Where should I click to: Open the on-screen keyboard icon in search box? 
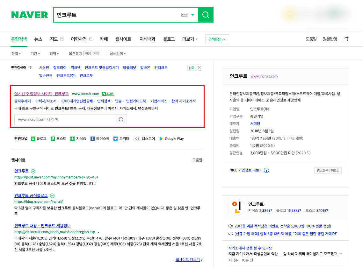(184, 15)
